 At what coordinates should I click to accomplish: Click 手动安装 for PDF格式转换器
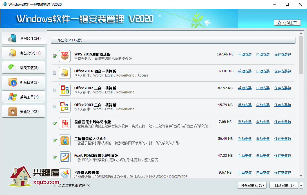click(x=245, y=172)
